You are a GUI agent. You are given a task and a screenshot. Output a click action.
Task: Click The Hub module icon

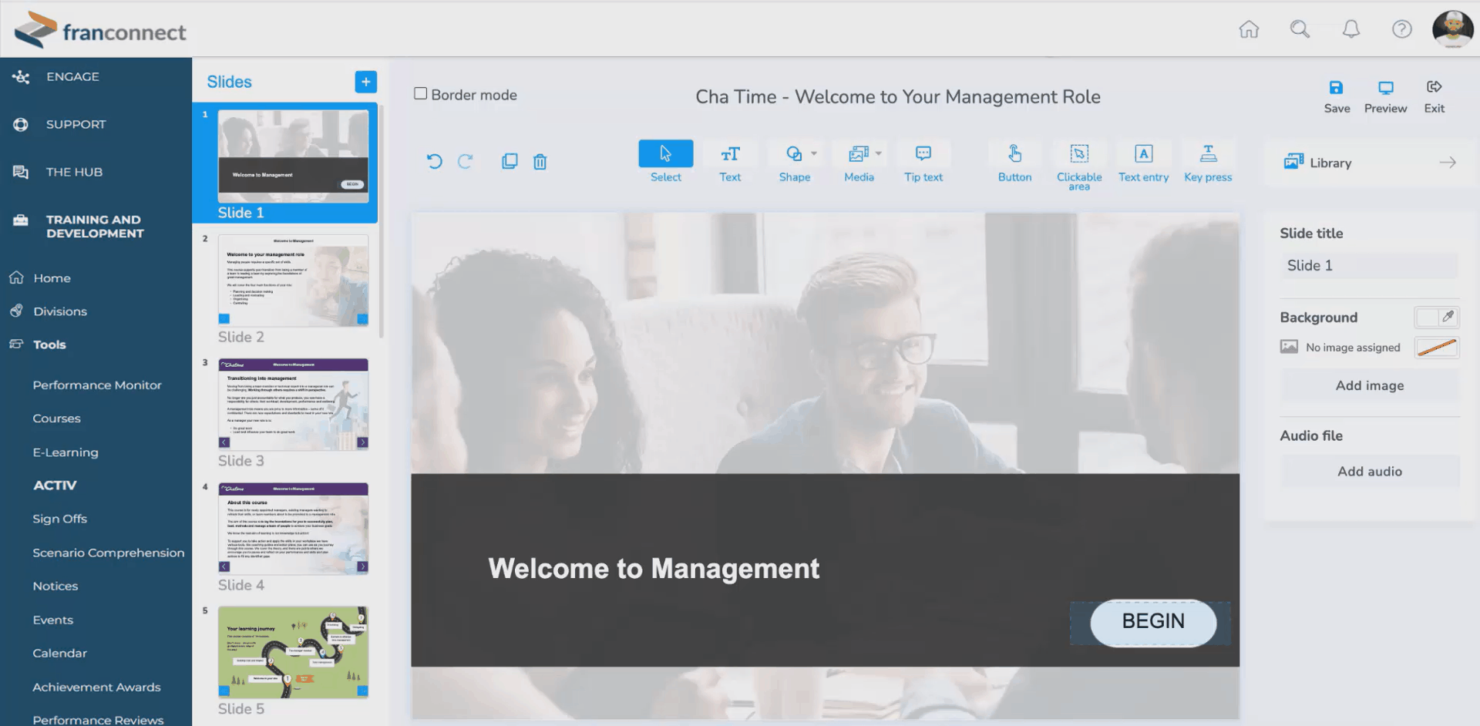21,172
